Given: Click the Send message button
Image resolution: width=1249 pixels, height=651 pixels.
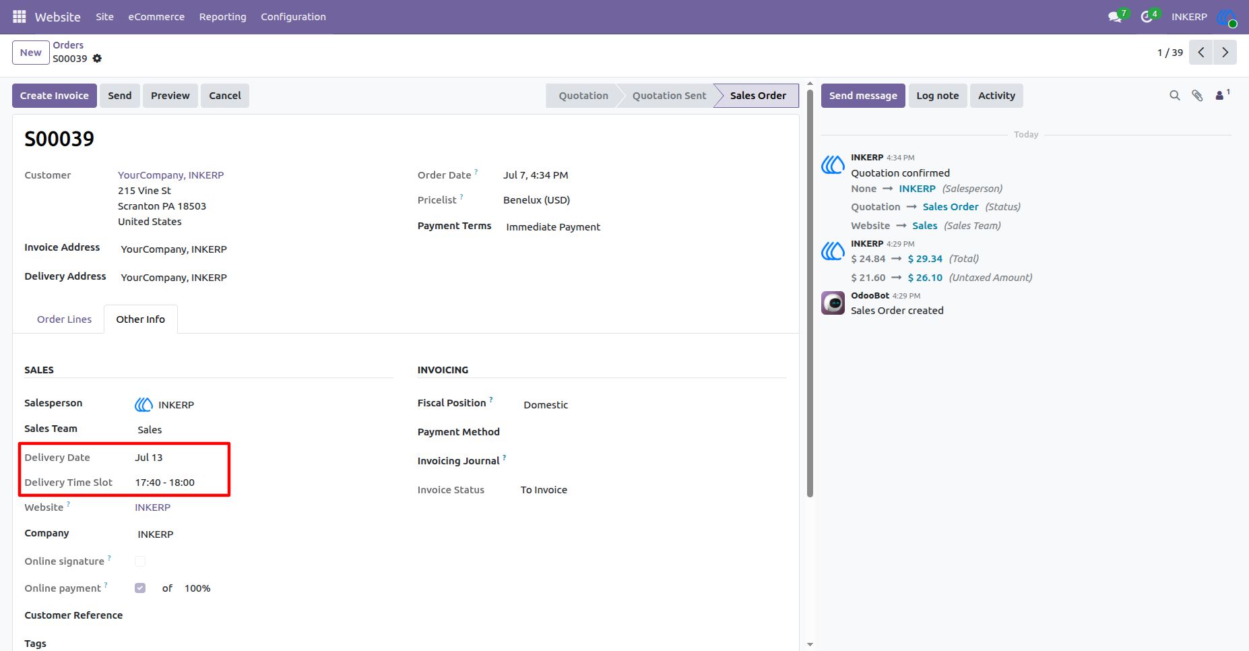Looking at the screenshot, I should point(863,96).
